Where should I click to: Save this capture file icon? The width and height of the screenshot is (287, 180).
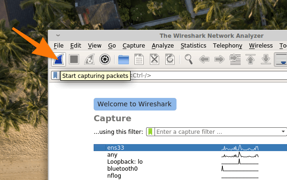[x=139, y=59]
